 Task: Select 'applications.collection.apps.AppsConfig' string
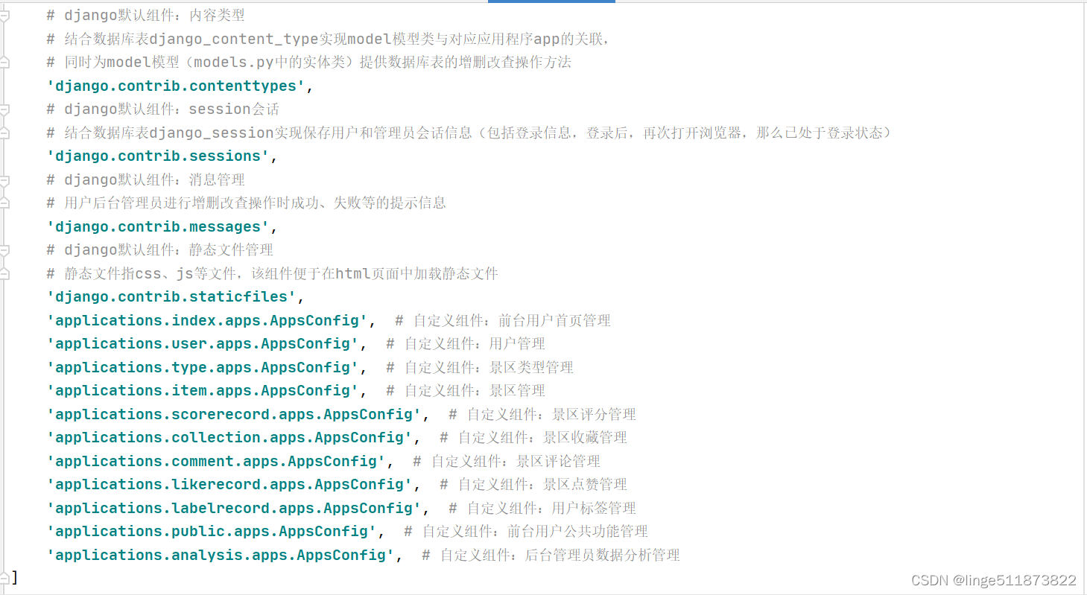pyautogui.click(x=229, y=438)
